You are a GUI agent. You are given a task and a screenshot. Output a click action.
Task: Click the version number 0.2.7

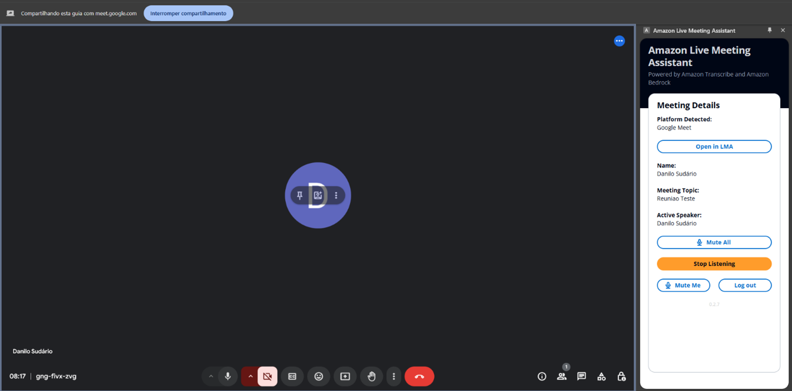[x=714, y=305]
